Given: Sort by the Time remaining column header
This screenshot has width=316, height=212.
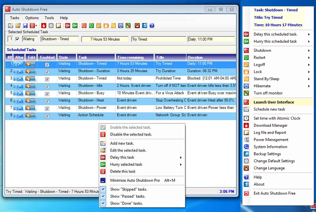Looking at the screenshot, I should [135, 57].
